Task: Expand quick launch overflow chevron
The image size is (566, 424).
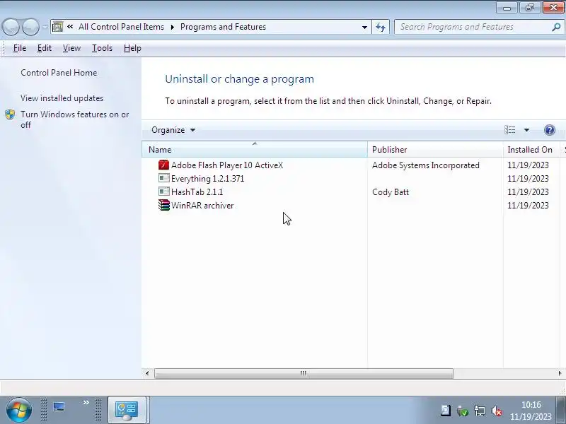Action: (x=86, y=402)
